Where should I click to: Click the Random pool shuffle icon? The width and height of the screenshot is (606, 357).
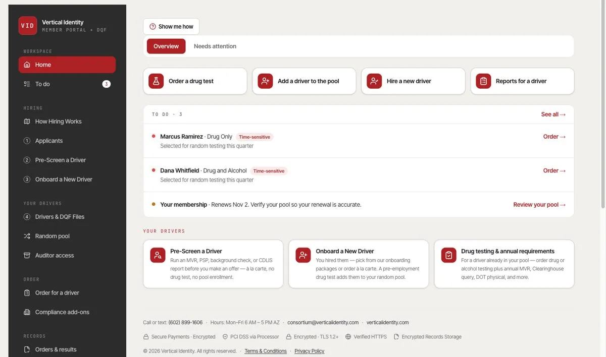pos(27,236)
